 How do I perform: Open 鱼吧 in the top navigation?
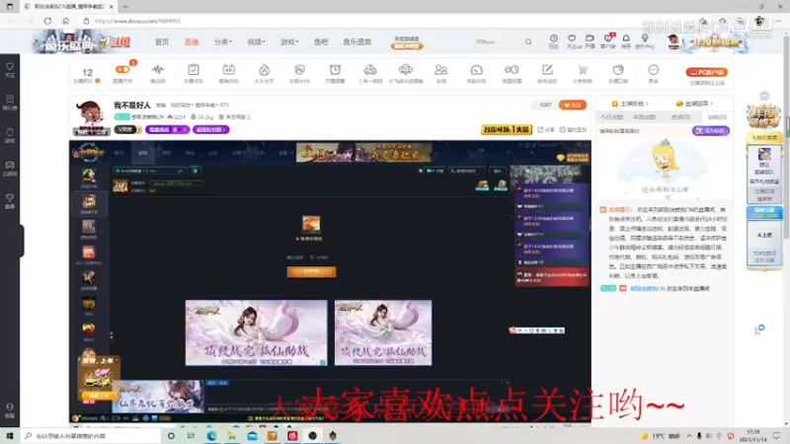[x=321, y=41]
